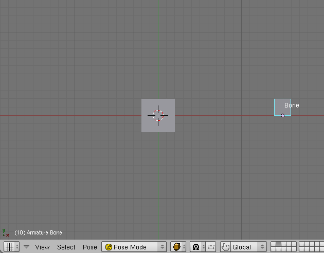This screenshot has width=324, height=253.
Task: Click the highlighted active layer button
Action: (278, 244)
